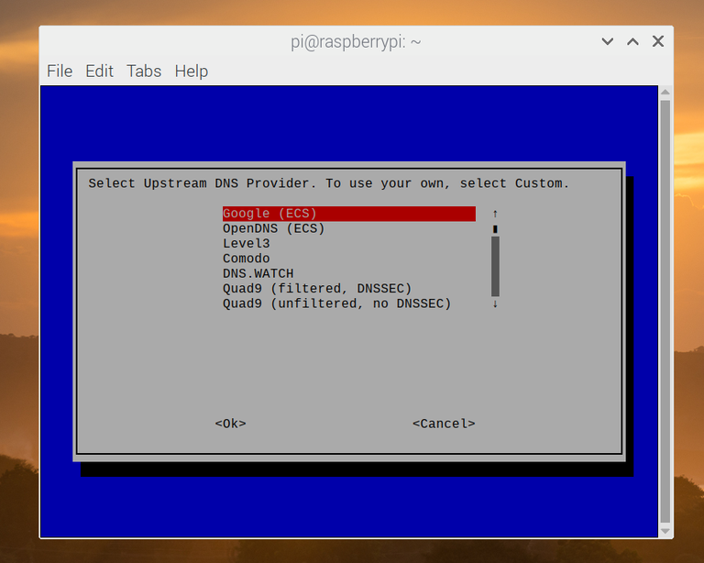
Task: Open the Edit menu
Action: click(x=99, y=71)
